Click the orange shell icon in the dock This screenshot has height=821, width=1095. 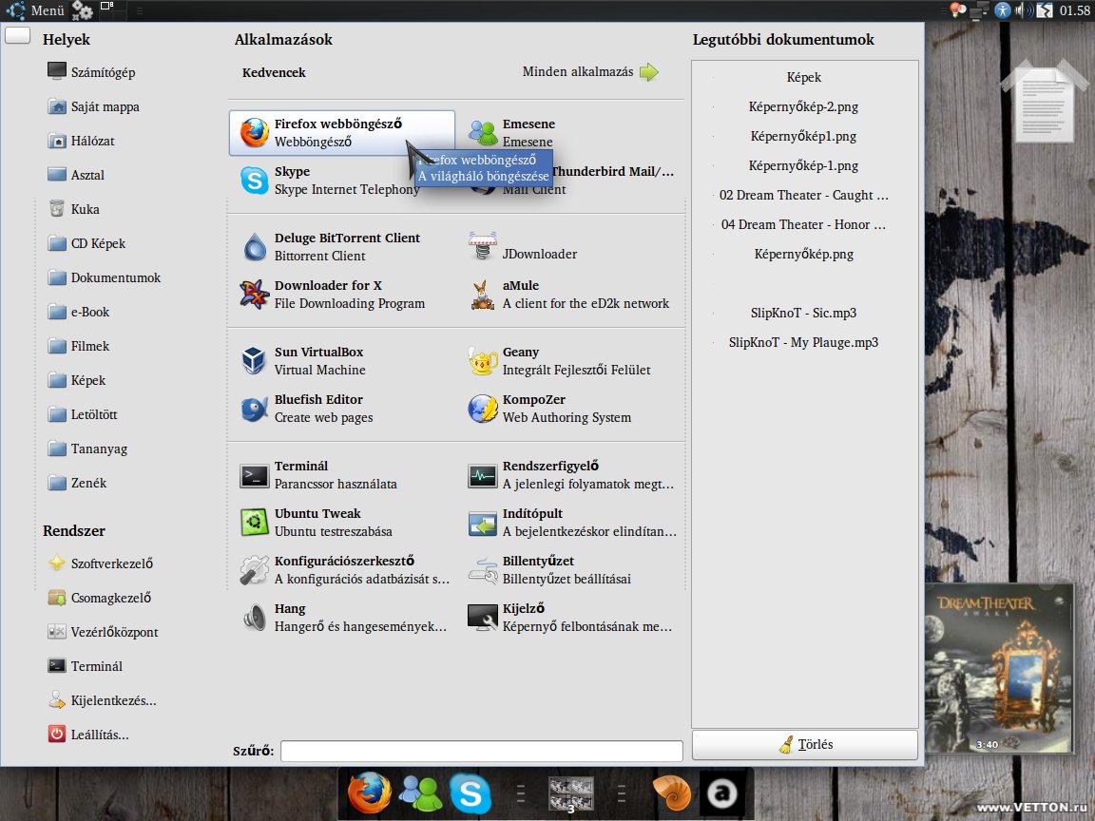click(x=671, y=793)
